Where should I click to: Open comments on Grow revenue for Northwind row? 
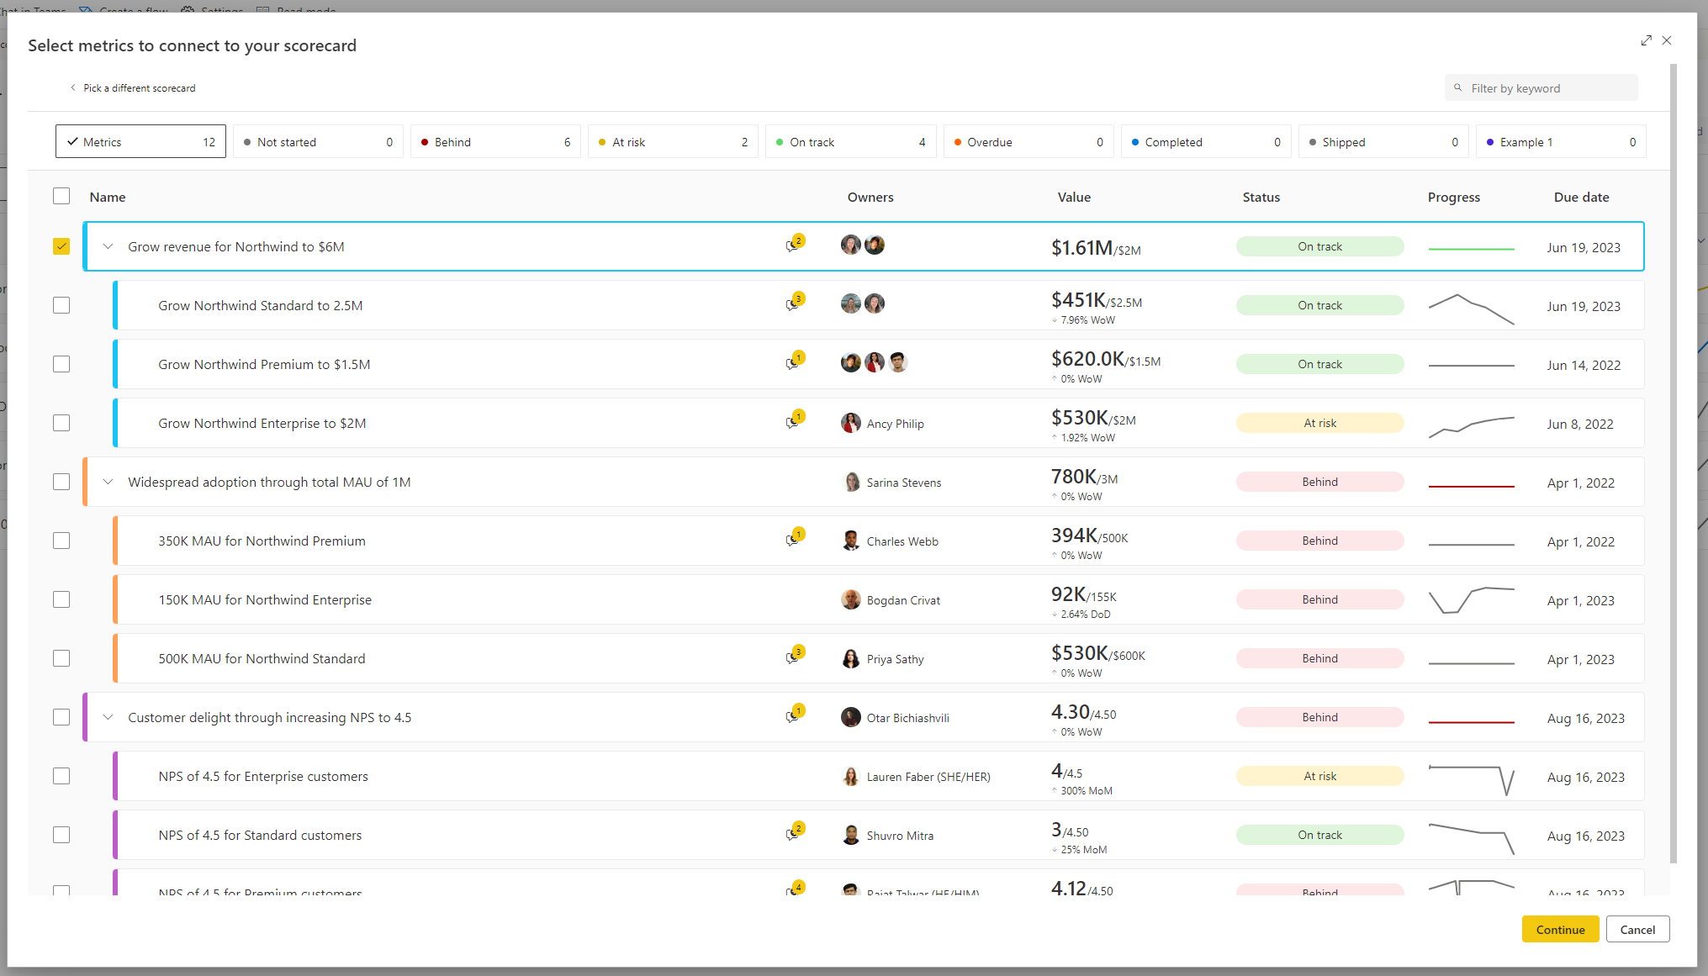point(795,244)
